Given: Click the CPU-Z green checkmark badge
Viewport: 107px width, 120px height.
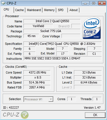Looking at the screenshot, I should click(x=25, y=115).
